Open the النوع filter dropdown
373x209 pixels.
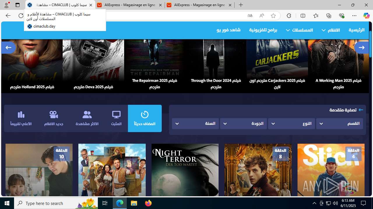[291, 124]
